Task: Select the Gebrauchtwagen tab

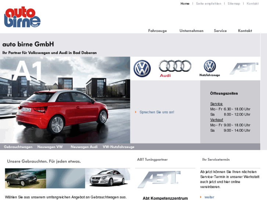Action: (18, 147)
